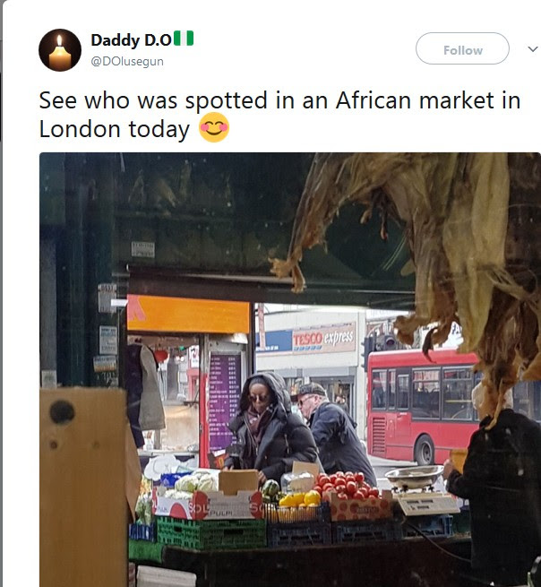
Task: Click the yellow peppers on the stall
Action: pos(300,498)
